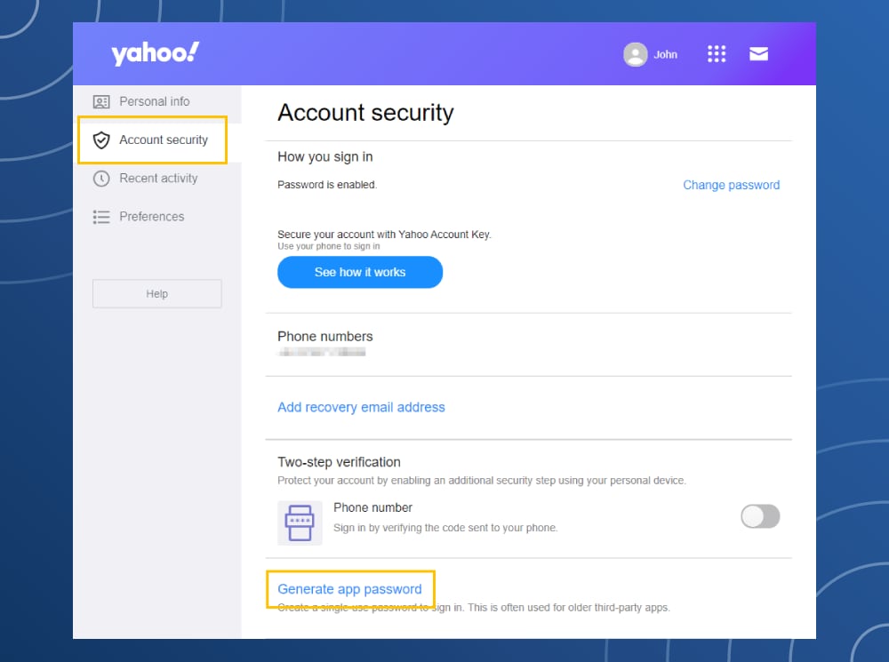889x662 pixels.
Task: Open the app grid icon in the header
Action: point(717,53)
